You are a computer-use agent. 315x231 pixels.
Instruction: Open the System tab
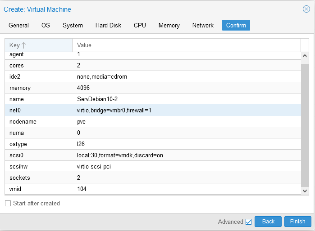[73, 26]
